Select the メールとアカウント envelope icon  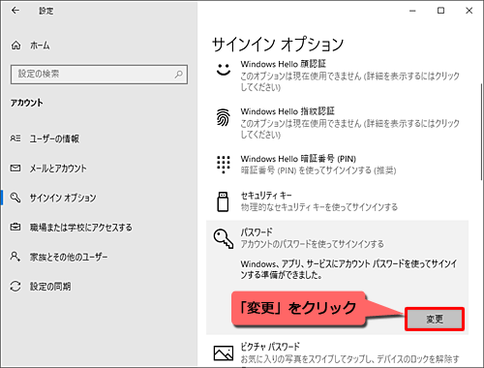point(15,169)
